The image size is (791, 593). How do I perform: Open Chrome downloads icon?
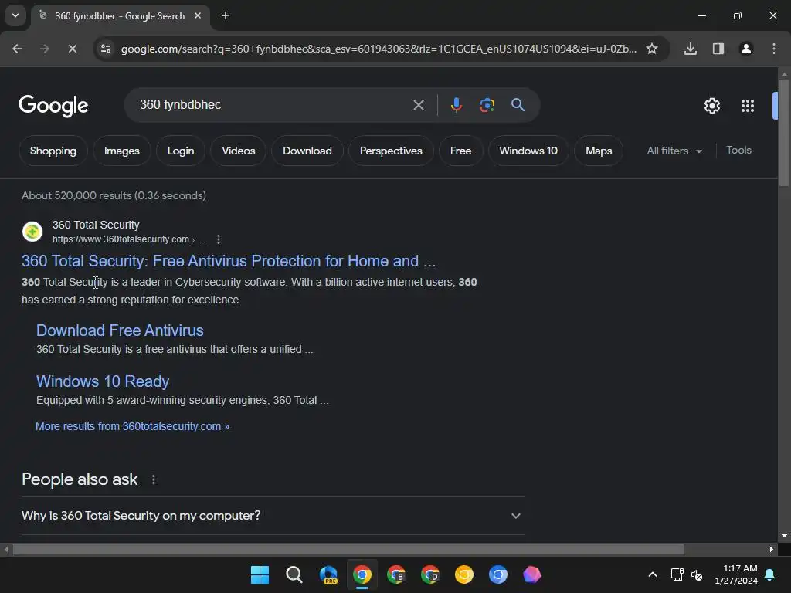(x=690, y=49)
